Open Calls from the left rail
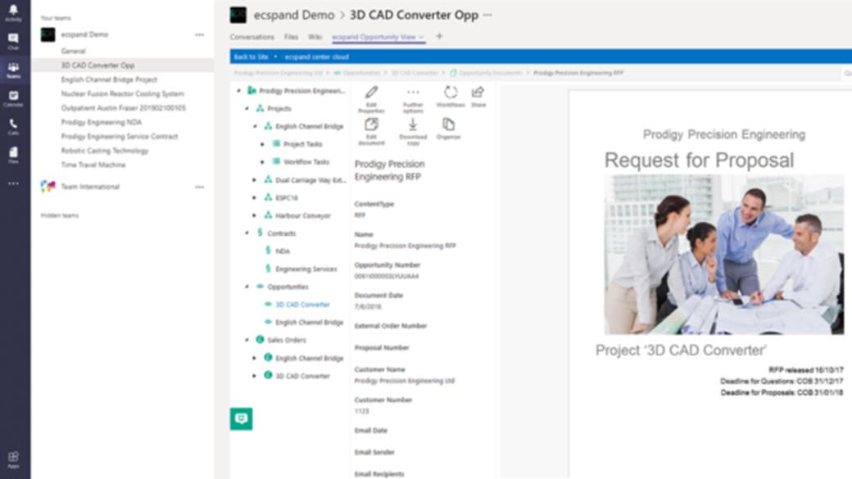852x479 pixels. pyautogui.click(x=13, y=127)
